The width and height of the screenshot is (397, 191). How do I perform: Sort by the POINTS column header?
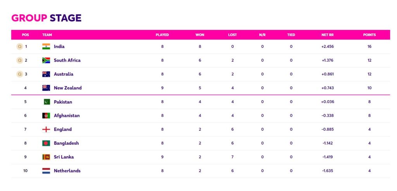coord(369,35)
